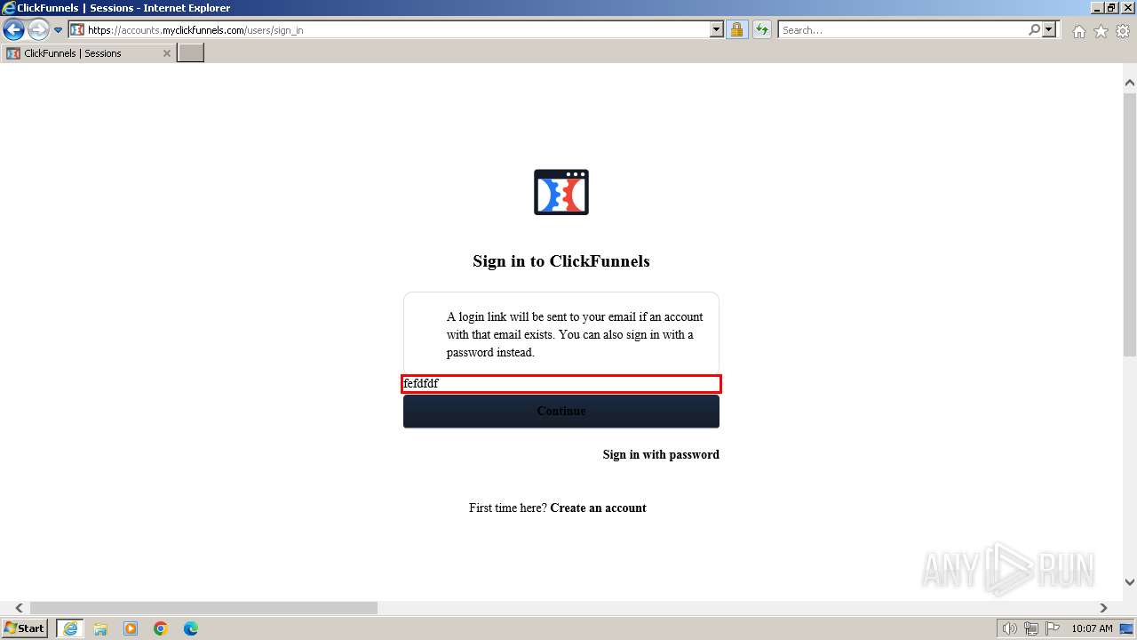
Task: Click the 10:07 AM system clock
Action: coord(1092,628)
